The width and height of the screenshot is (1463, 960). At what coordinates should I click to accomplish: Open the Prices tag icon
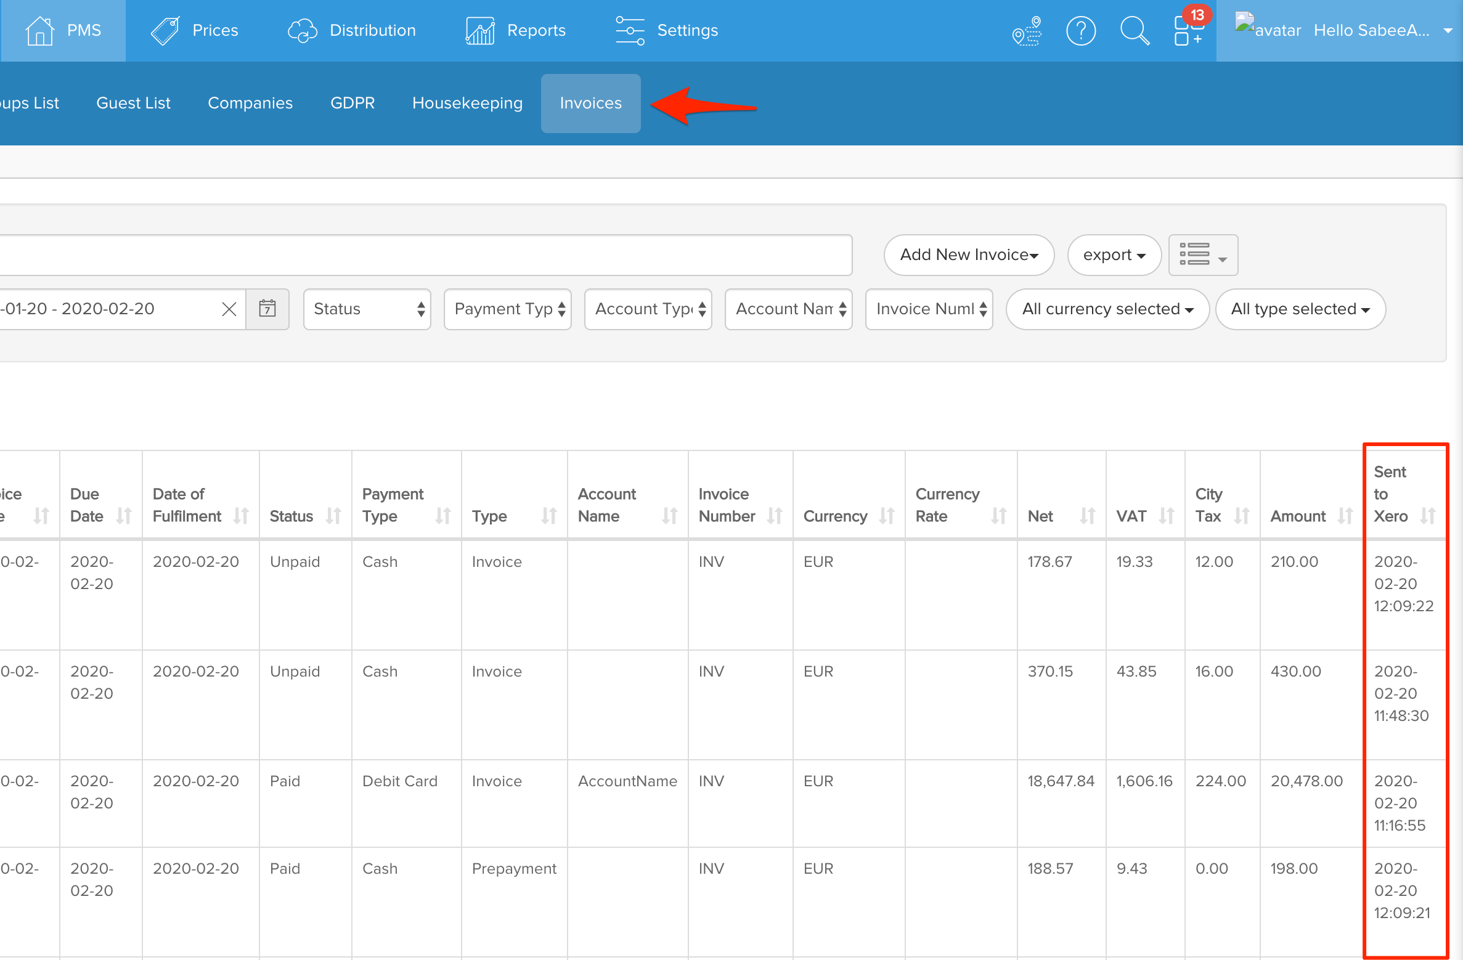[165, 30]
